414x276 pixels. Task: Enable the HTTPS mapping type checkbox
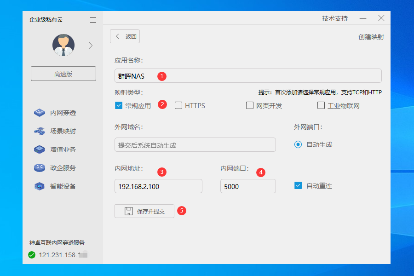(178, 105)
